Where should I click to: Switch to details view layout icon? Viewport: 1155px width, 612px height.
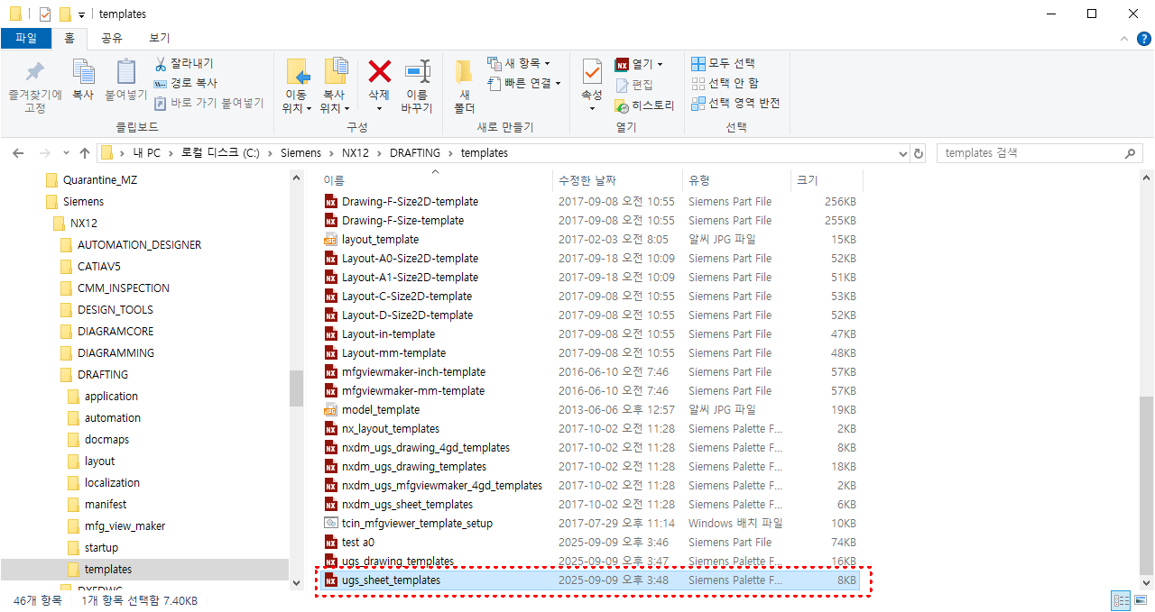tap(1122, 600)
